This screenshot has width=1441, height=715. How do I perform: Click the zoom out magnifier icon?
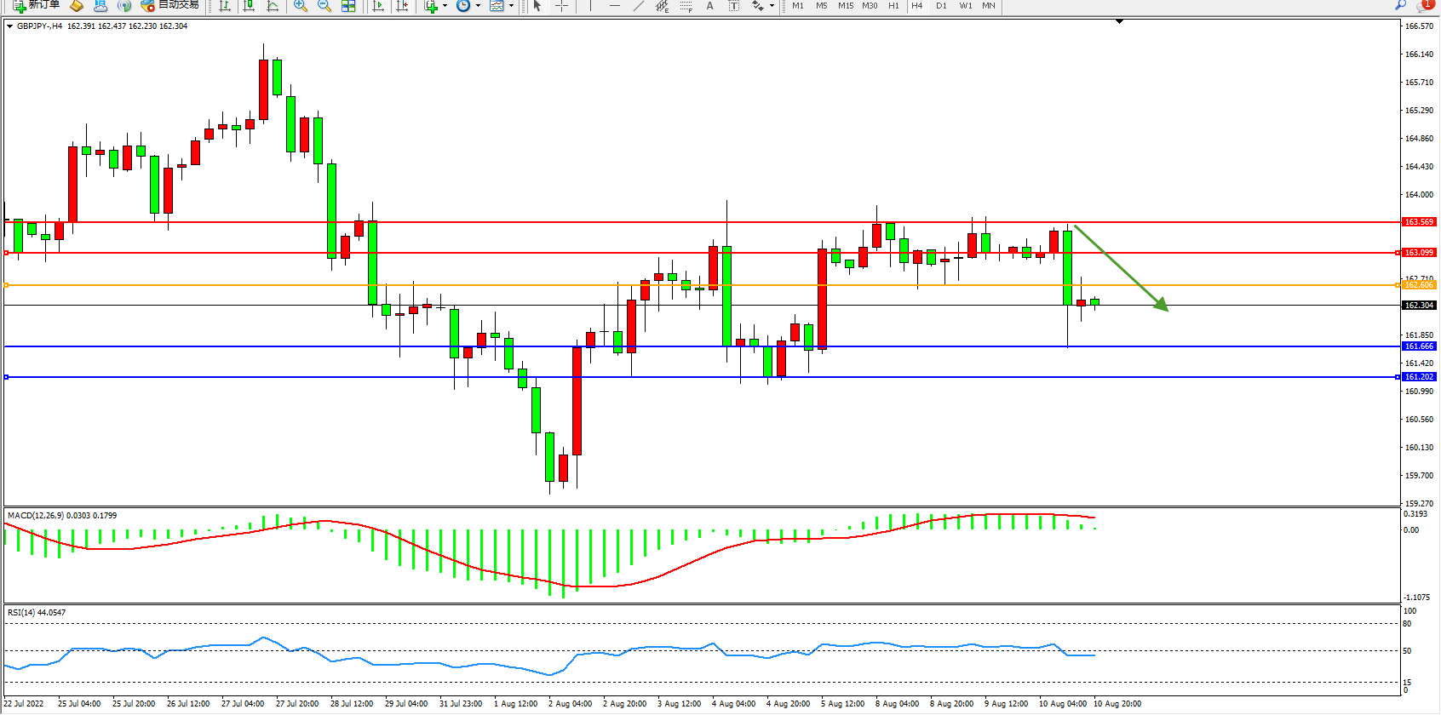coord(324,6)
